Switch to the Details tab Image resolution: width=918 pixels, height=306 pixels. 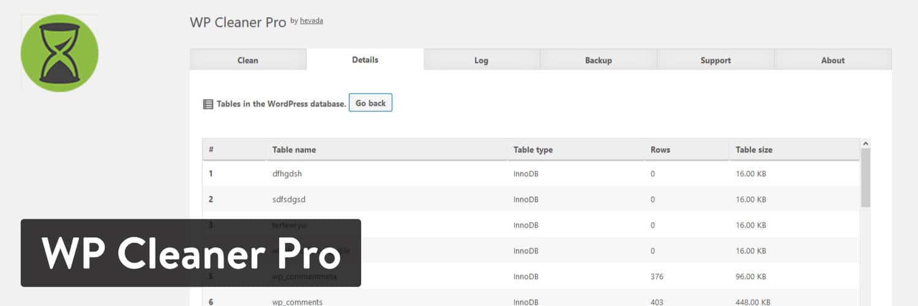point(365,59)
